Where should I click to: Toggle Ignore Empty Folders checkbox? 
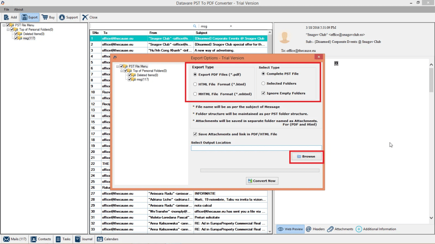tap(263, 93)
